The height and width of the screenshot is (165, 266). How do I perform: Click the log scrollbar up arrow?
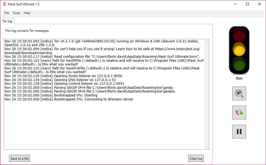tap(207, 42)
